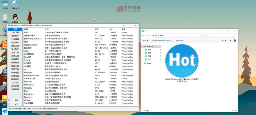Screen dimensions: 256x115
Task: Expand the address bar history dropdown
Action: tap(202, 36)
